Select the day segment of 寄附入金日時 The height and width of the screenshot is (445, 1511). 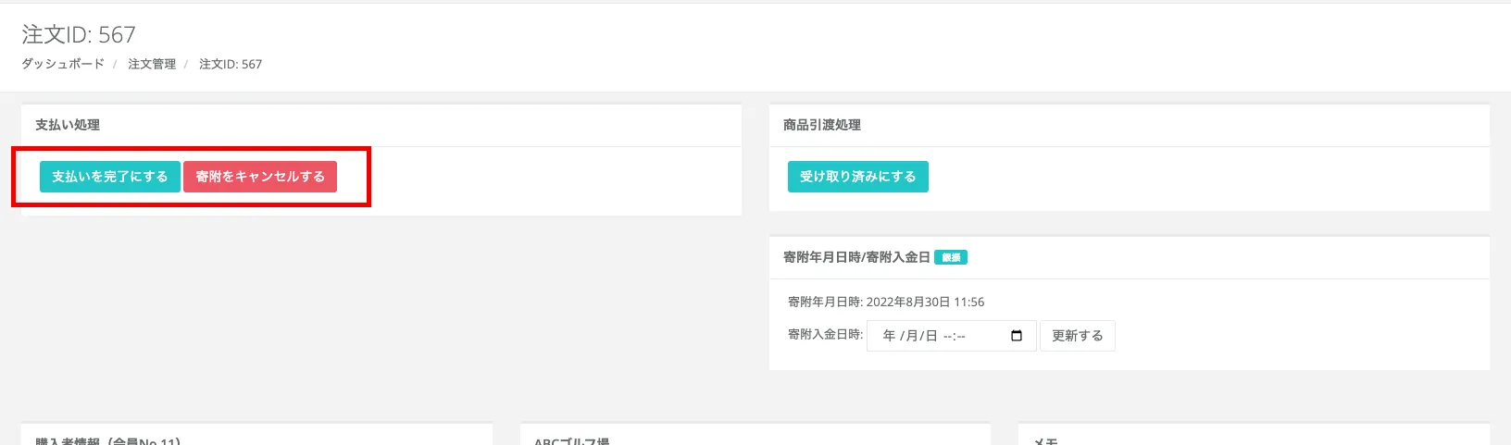pos(930,336)
